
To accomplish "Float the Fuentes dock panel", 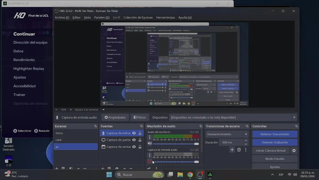I will point(141,126).
